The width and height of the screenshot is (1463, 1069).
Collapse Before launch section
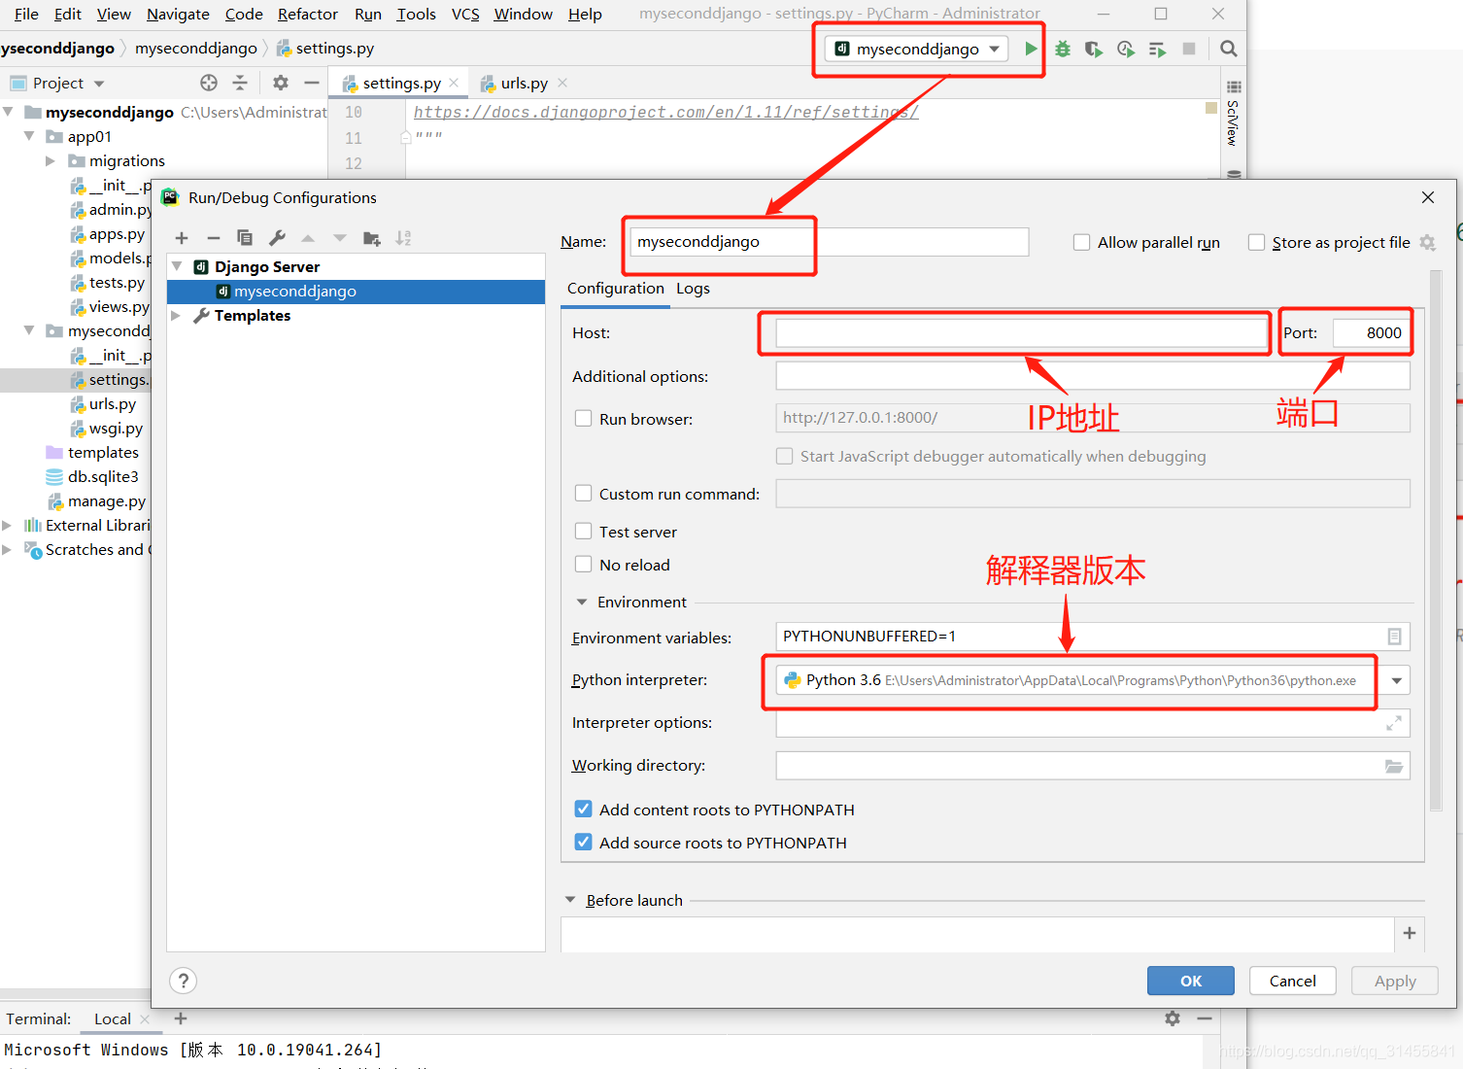[x=570, y=900]
